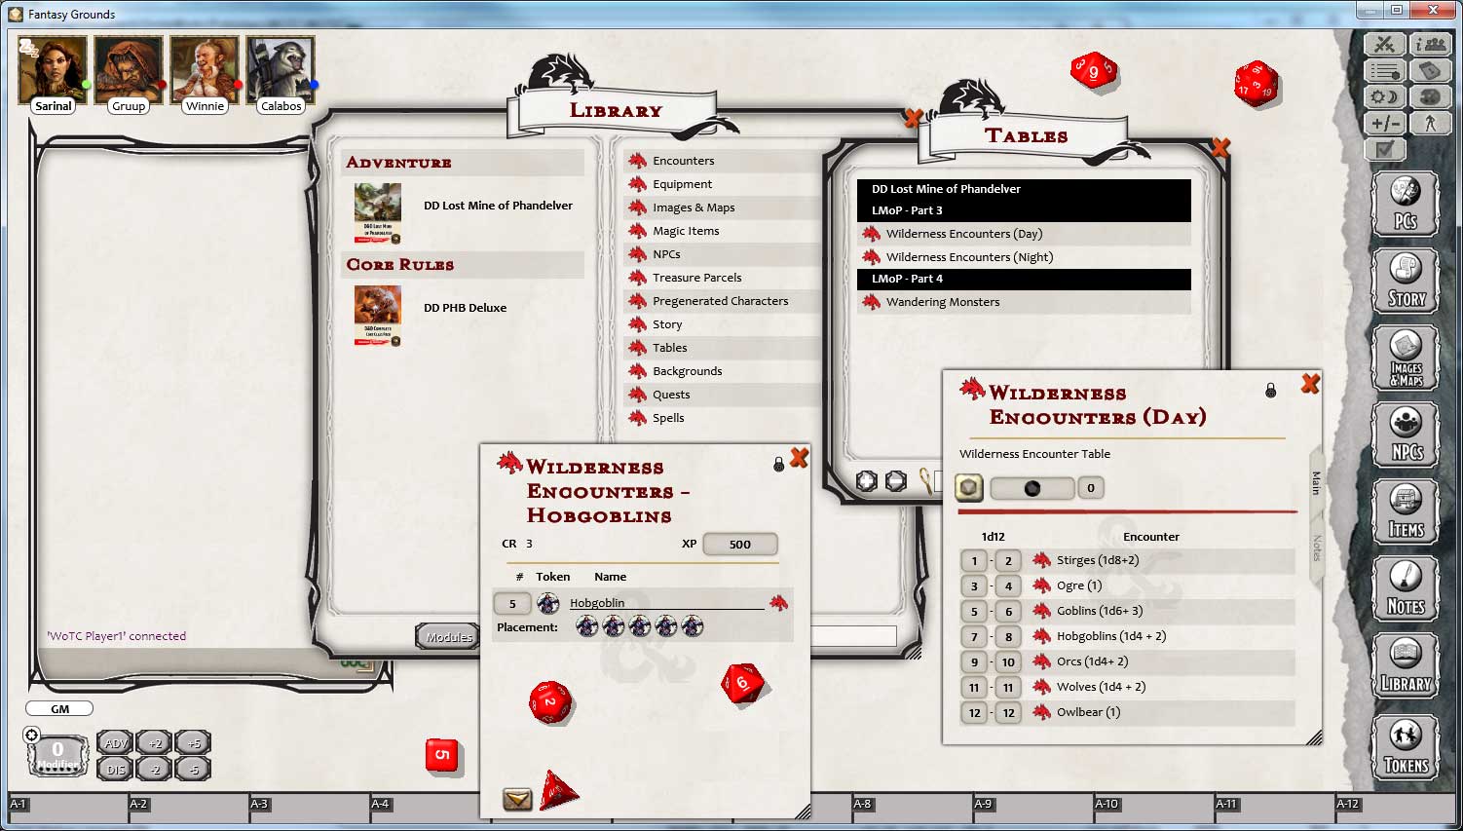Select Sarinal's character portrait
The height and width of the screenshot is (831, 1463).
click(x=52, y=68)
